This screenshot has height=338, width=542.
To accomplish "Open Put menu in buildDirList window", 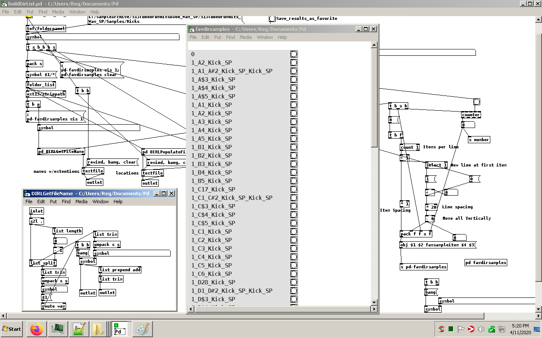I will coord(30,12).
